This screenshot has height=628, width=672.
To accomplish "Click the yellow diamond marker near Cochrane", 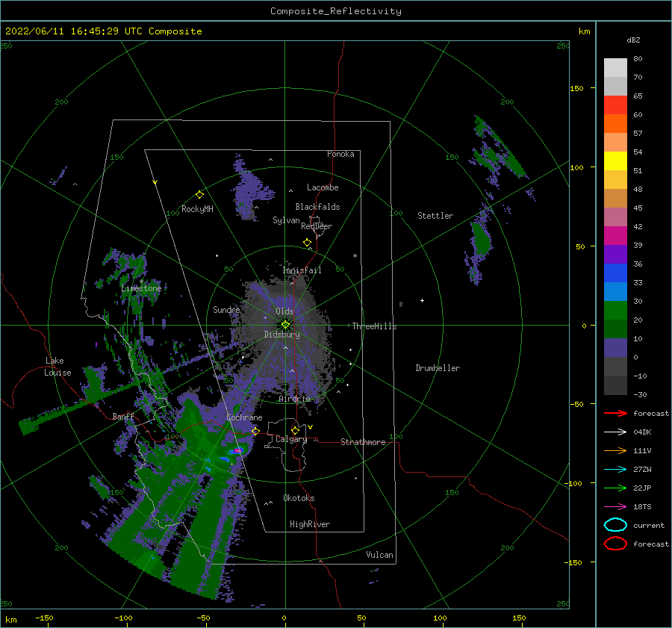I will pos(255,431).
